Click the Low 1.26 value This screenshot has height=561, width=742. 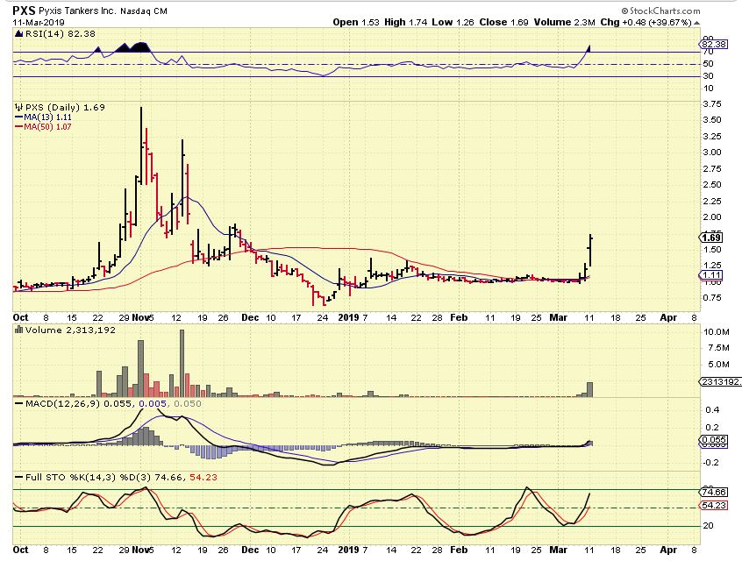453,22
